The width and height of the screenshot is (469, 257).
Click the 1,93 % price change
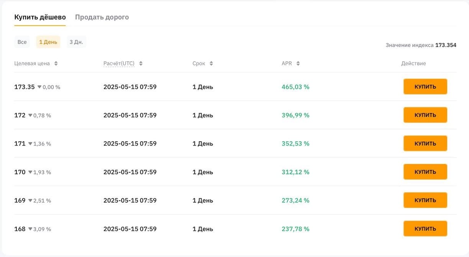[42, 172]
